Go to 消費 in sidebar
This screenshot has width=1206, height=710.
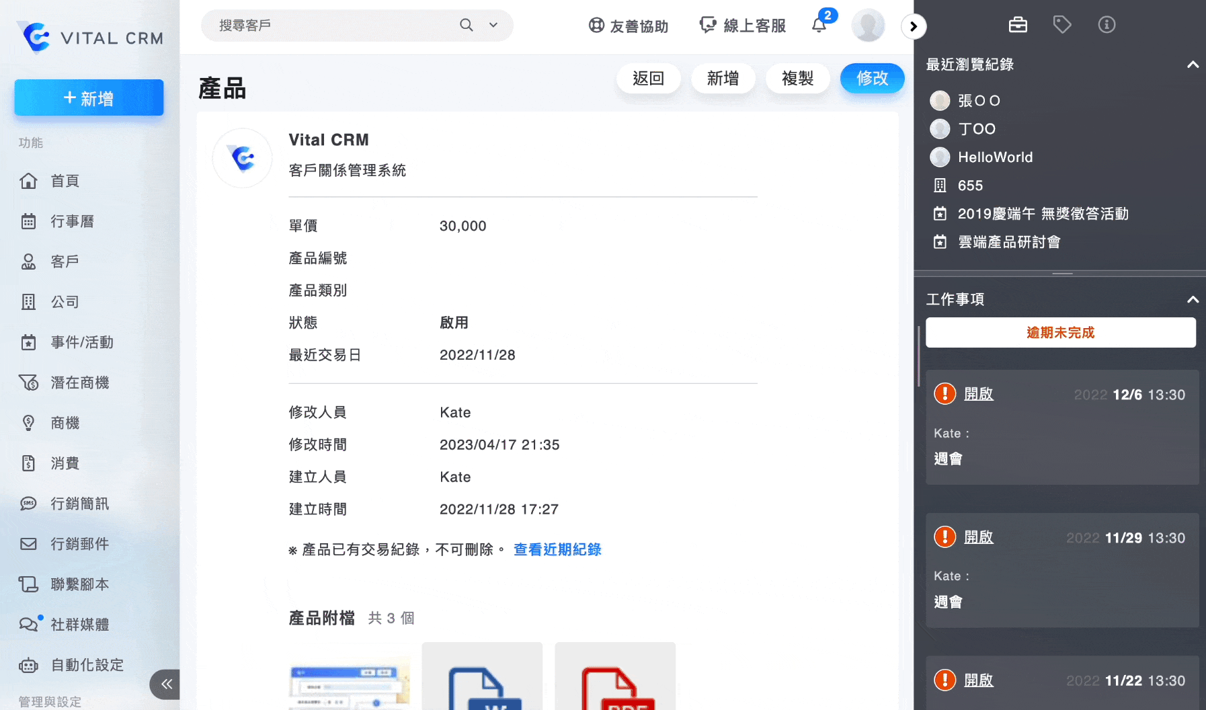click(x=65, y=463)
